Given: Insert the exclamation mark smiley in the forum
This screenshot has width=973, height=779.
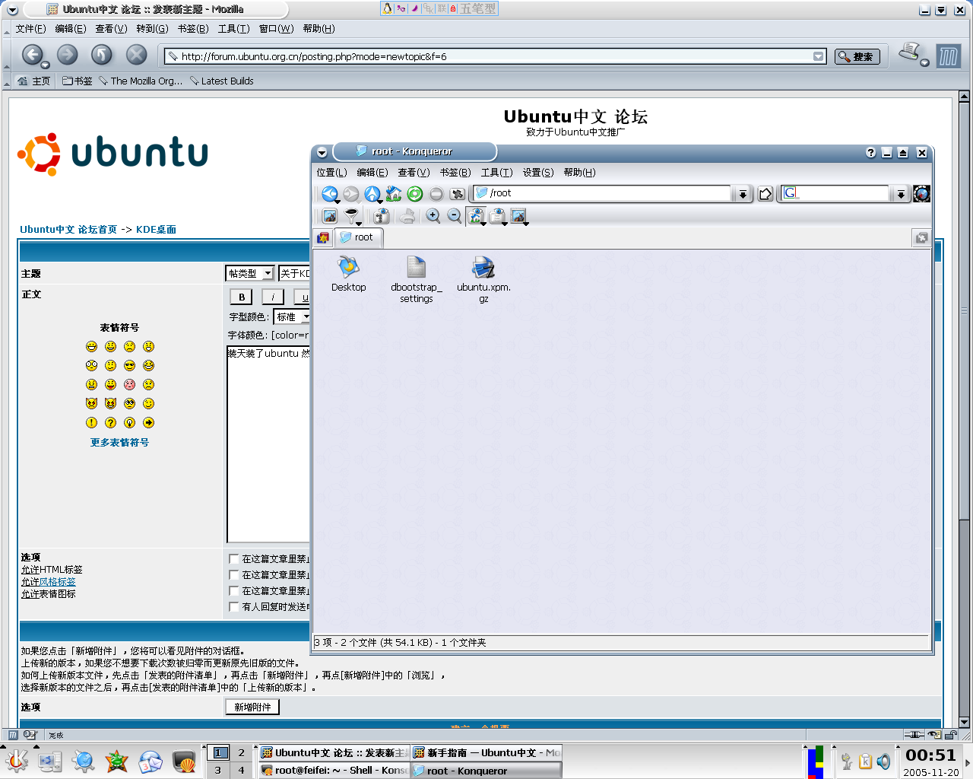Looking at the screenshot, I should tap(91, 423).
